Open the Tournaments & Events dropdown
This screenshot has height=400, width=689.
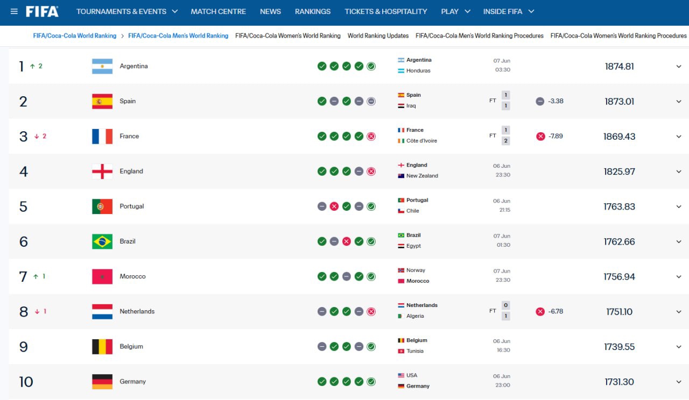pyautogui.click(x=127, y=11)
